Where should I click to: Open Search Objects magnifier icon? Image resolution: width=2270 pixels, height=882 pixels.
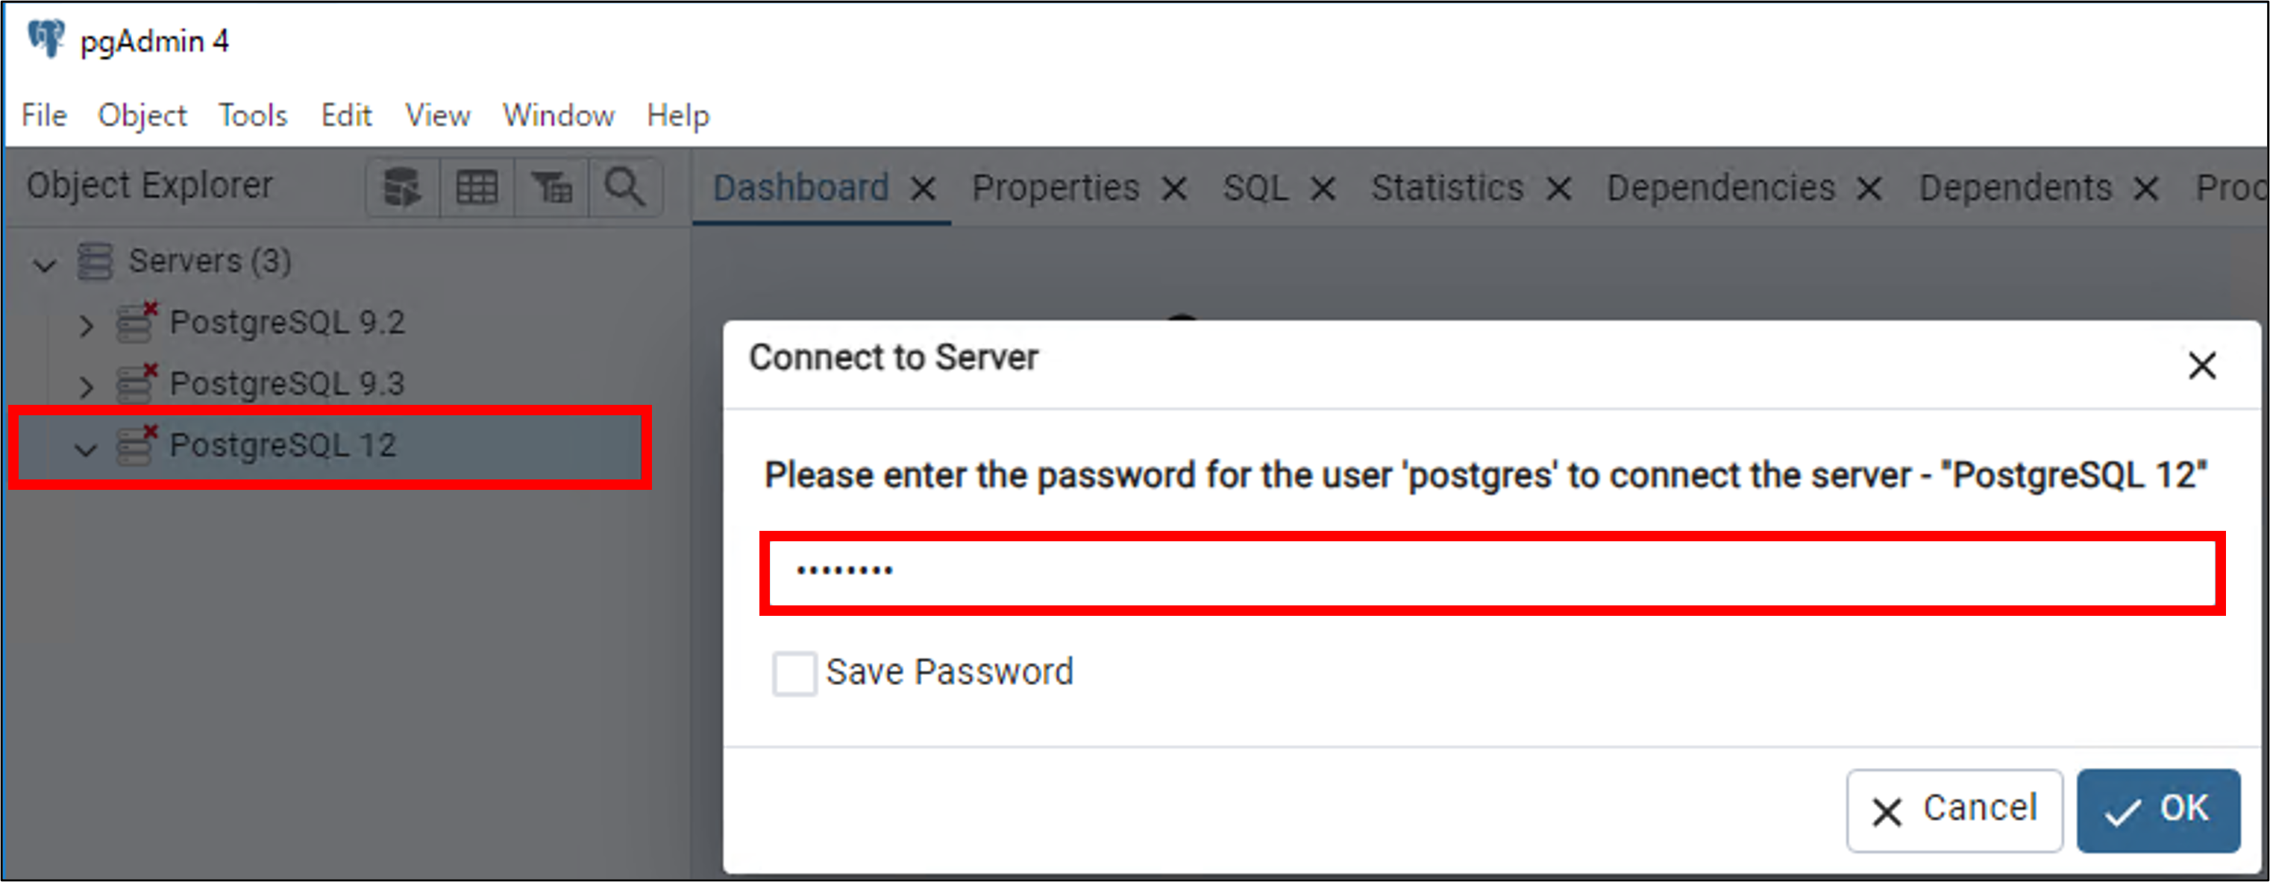625,187
